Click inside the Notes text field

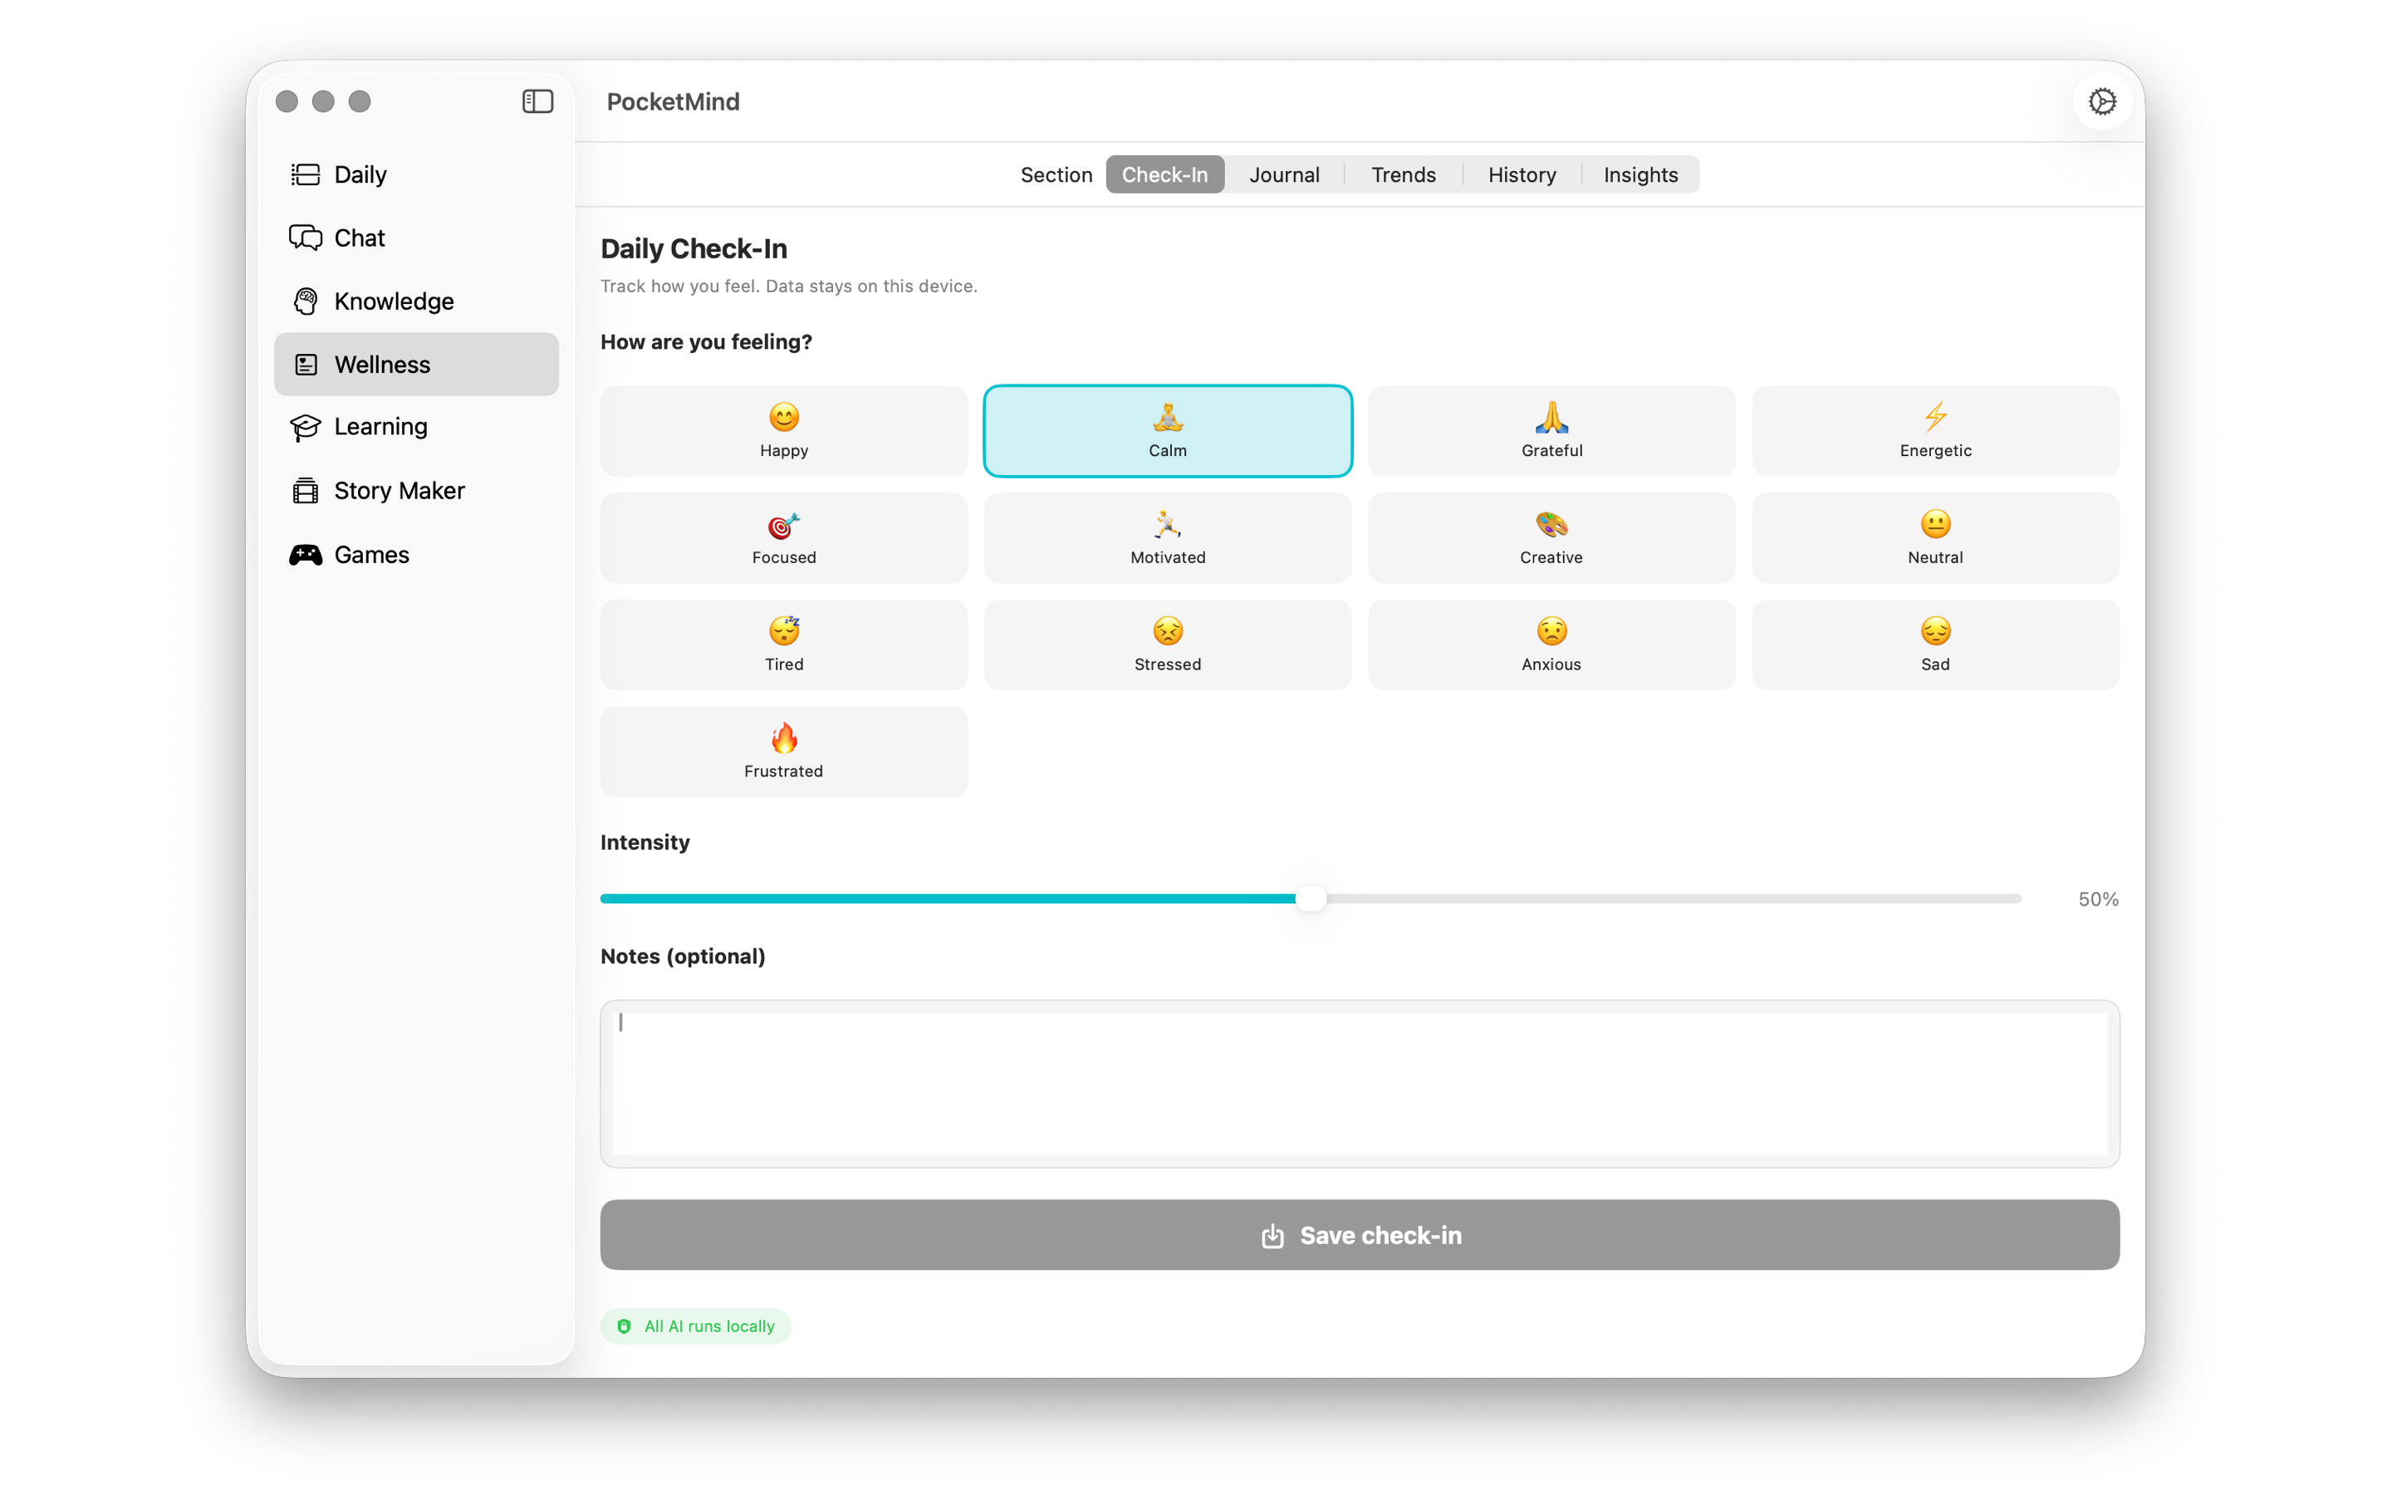(x=1359, y=1084)
